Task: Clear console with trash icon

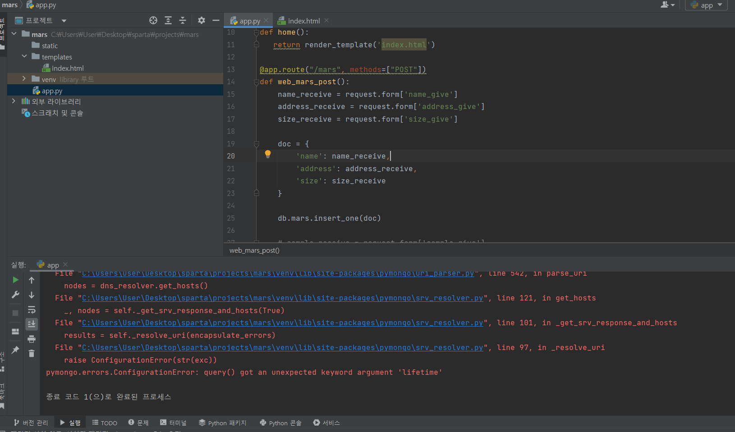Action: click(32, 353)
